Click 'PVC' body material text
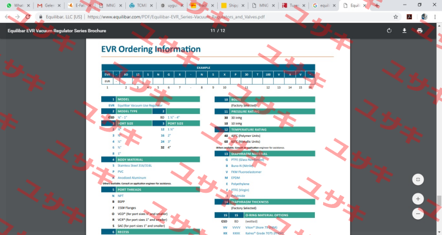This screenshot has width=442, height=235. coord(121,172)
